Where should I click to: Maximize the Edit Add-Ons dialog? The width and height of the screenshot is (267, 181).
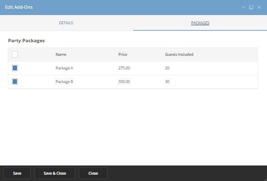(x=251, y=7)
